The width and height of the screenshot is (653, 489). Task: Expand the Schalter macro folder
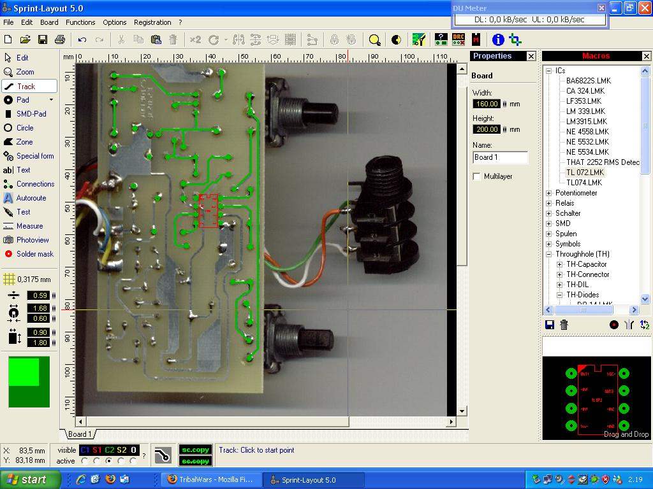[548, 213]
